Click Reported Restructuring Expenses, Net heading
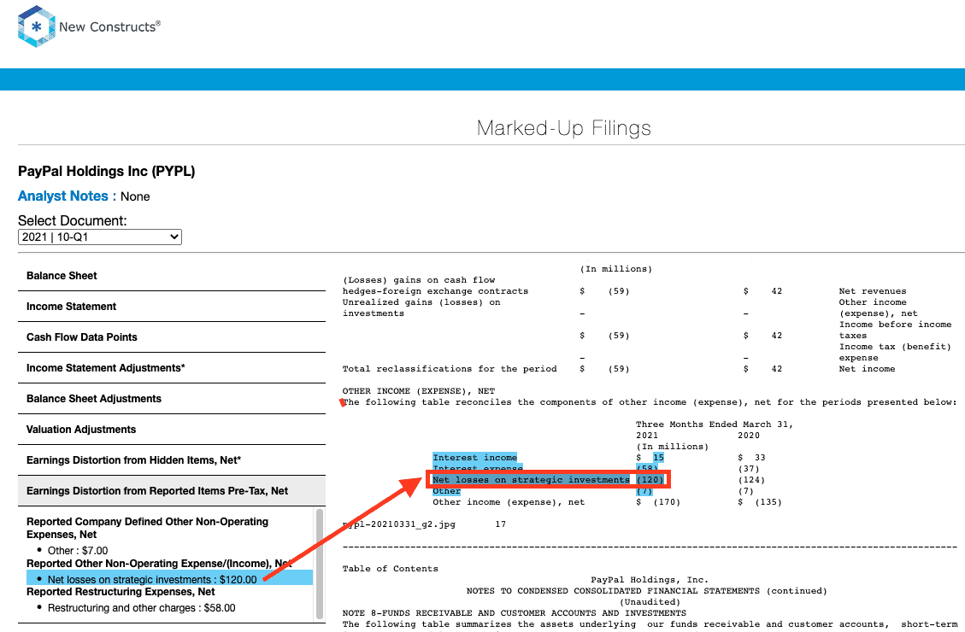Screen dimensions: 965x632 [x=121, y=591]
